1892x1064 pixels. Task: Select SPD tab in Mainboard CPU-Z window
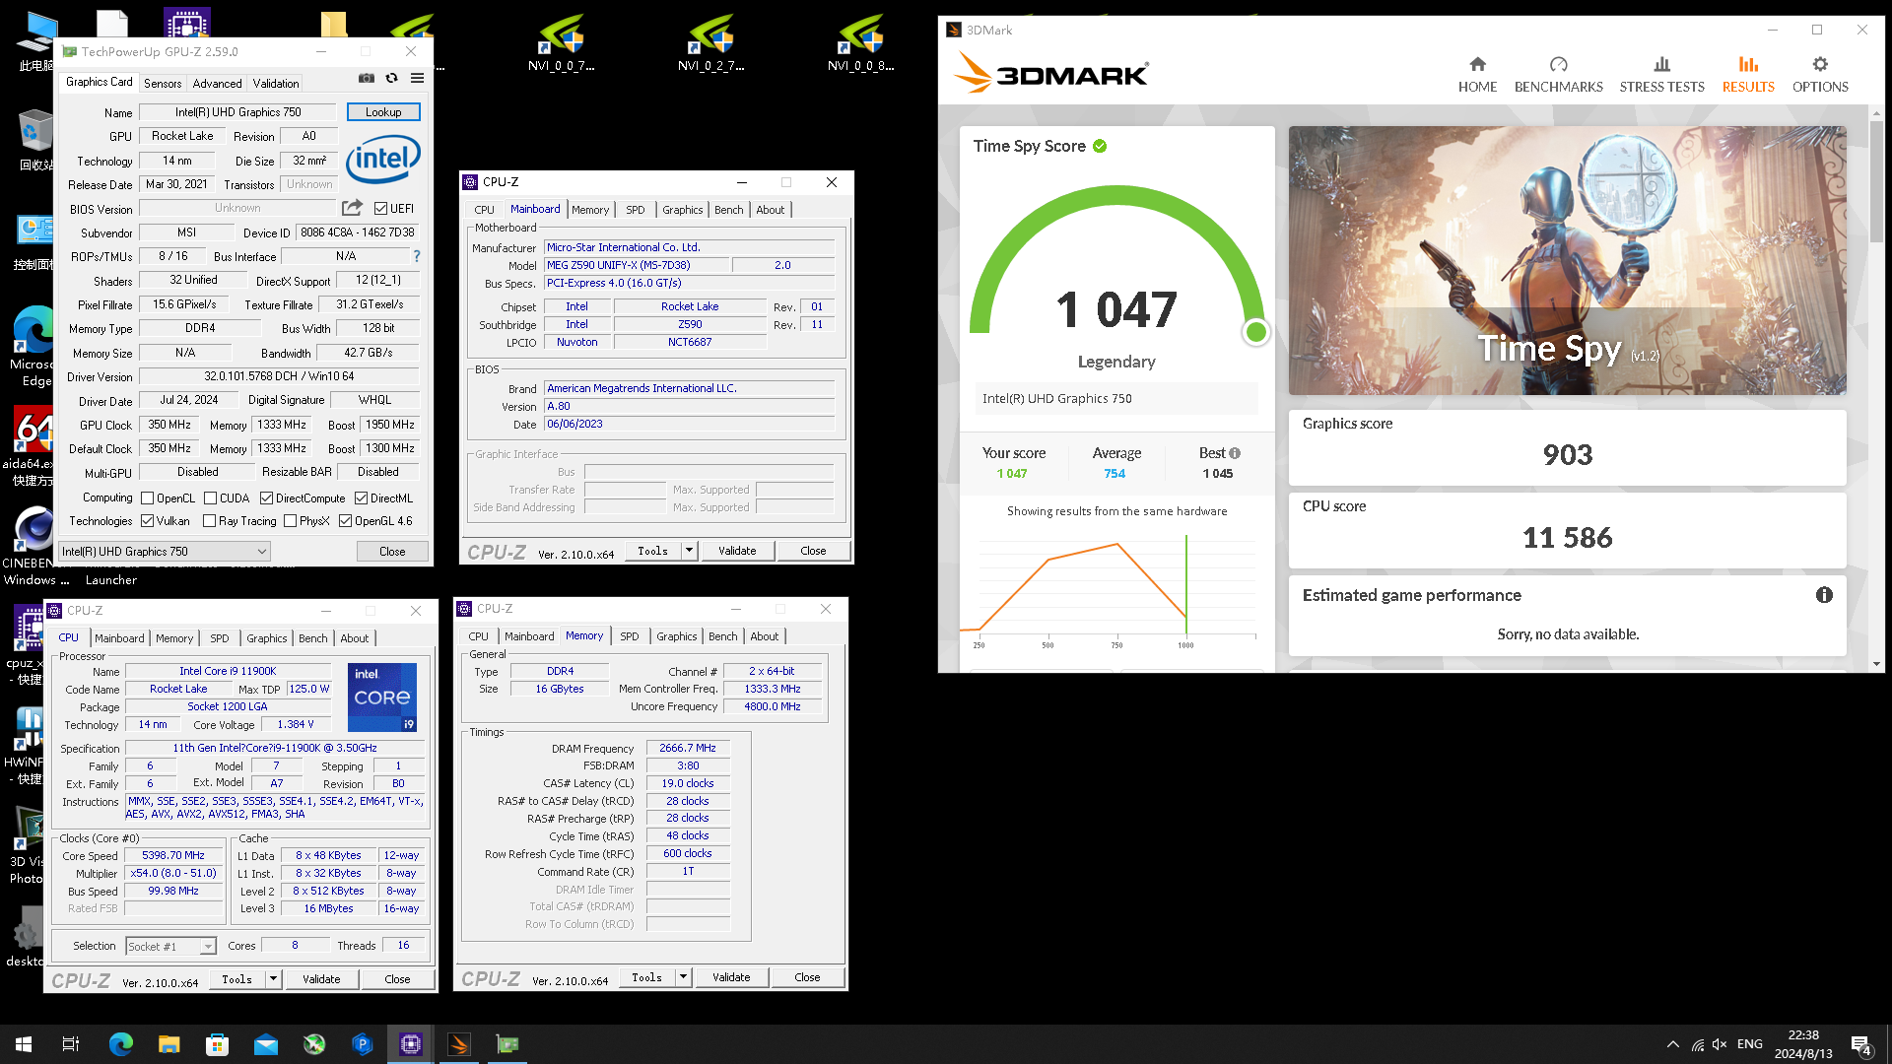coord(635,210)
